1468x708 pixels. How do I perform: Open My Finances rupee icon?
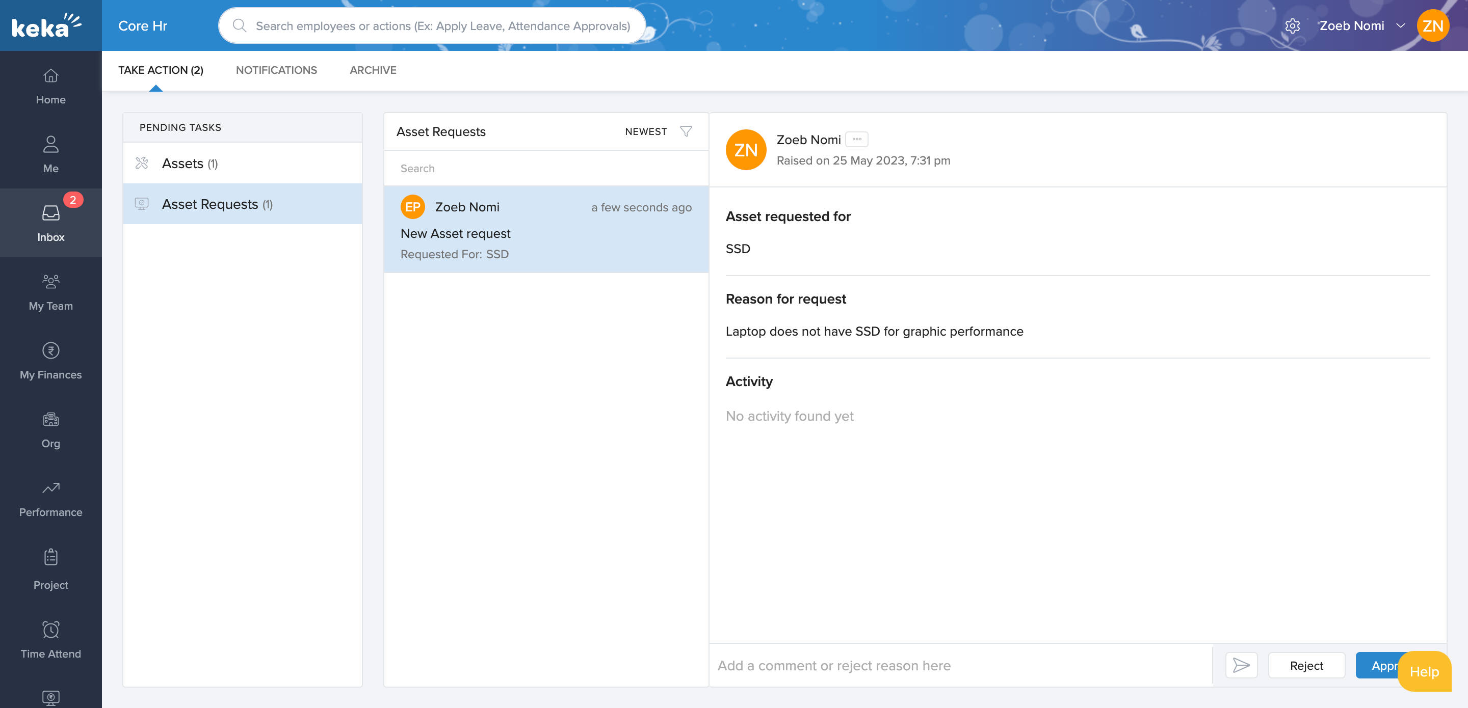51,350
